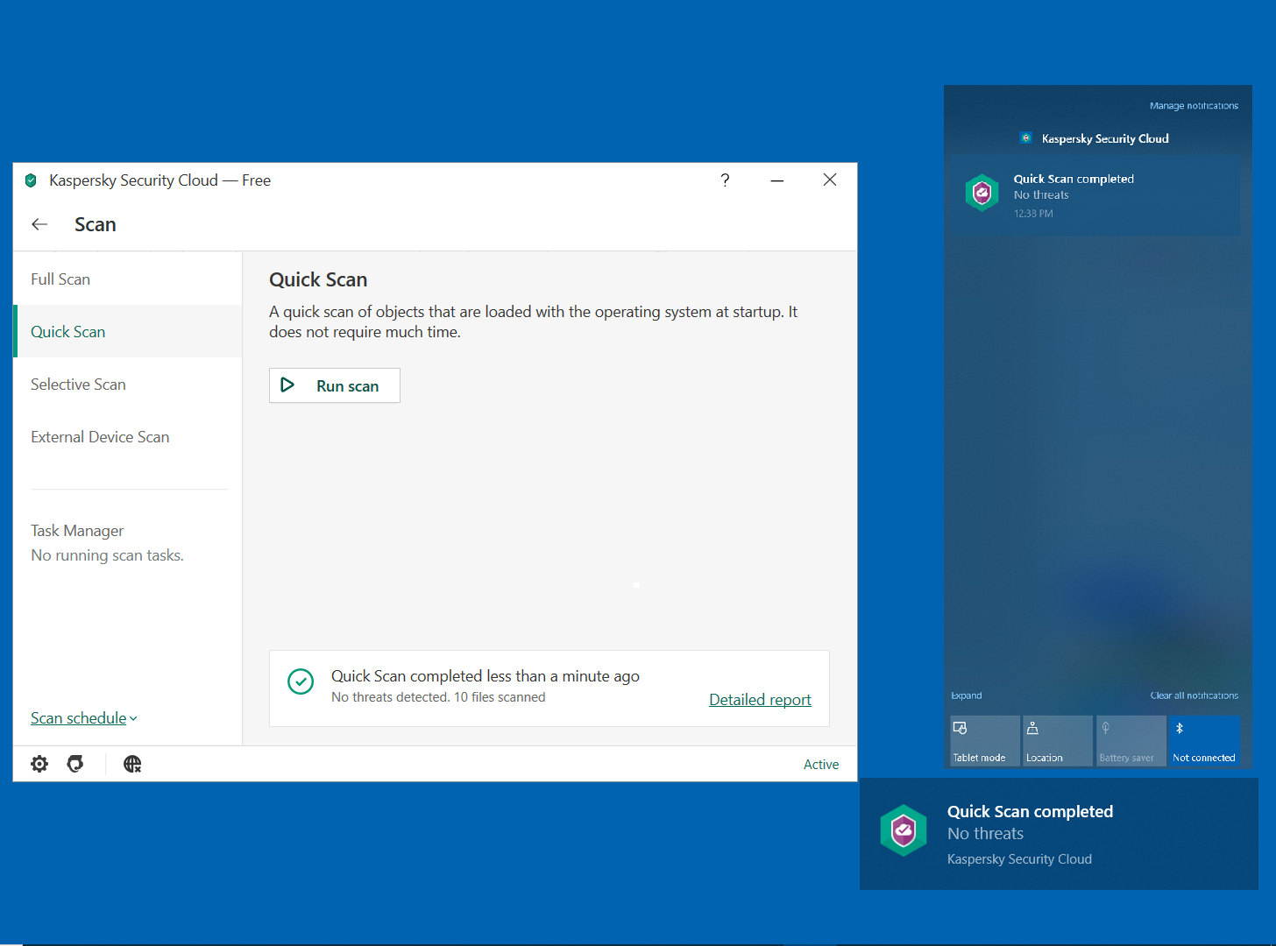This screenshot has height=946, width=1276.
Task: Click the green checkmark scan result icon
Action: click(x=301, y=681)
